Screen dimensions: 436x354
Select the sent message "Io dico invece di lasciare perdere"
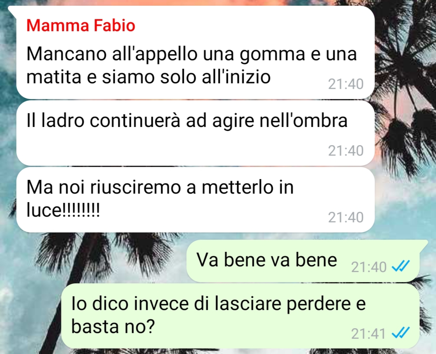click(x=240, y=316)
